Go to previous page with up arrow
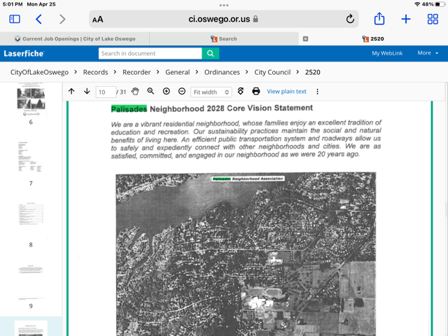 [71, 92]
